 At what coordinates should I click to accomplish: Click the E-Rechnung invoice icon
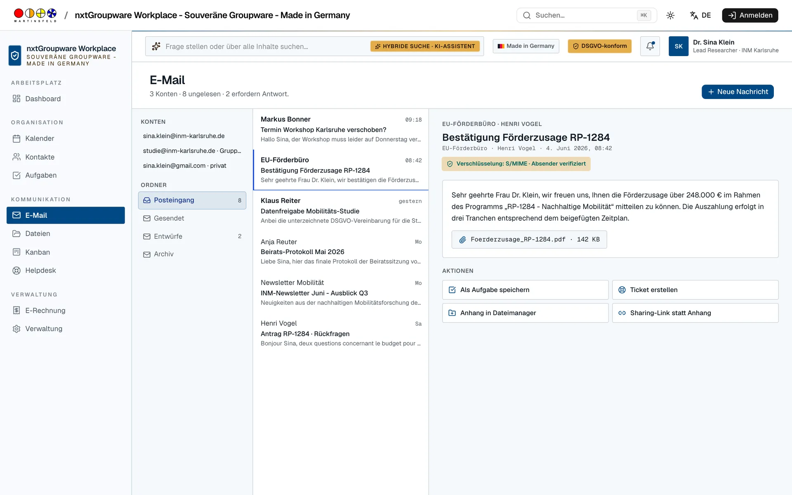point(16,310)
